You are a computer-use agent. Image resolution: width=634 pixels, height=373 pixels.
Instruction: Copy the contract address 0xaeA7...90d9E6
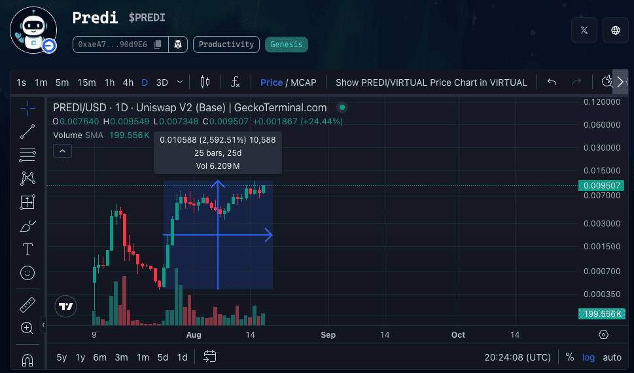157,44
